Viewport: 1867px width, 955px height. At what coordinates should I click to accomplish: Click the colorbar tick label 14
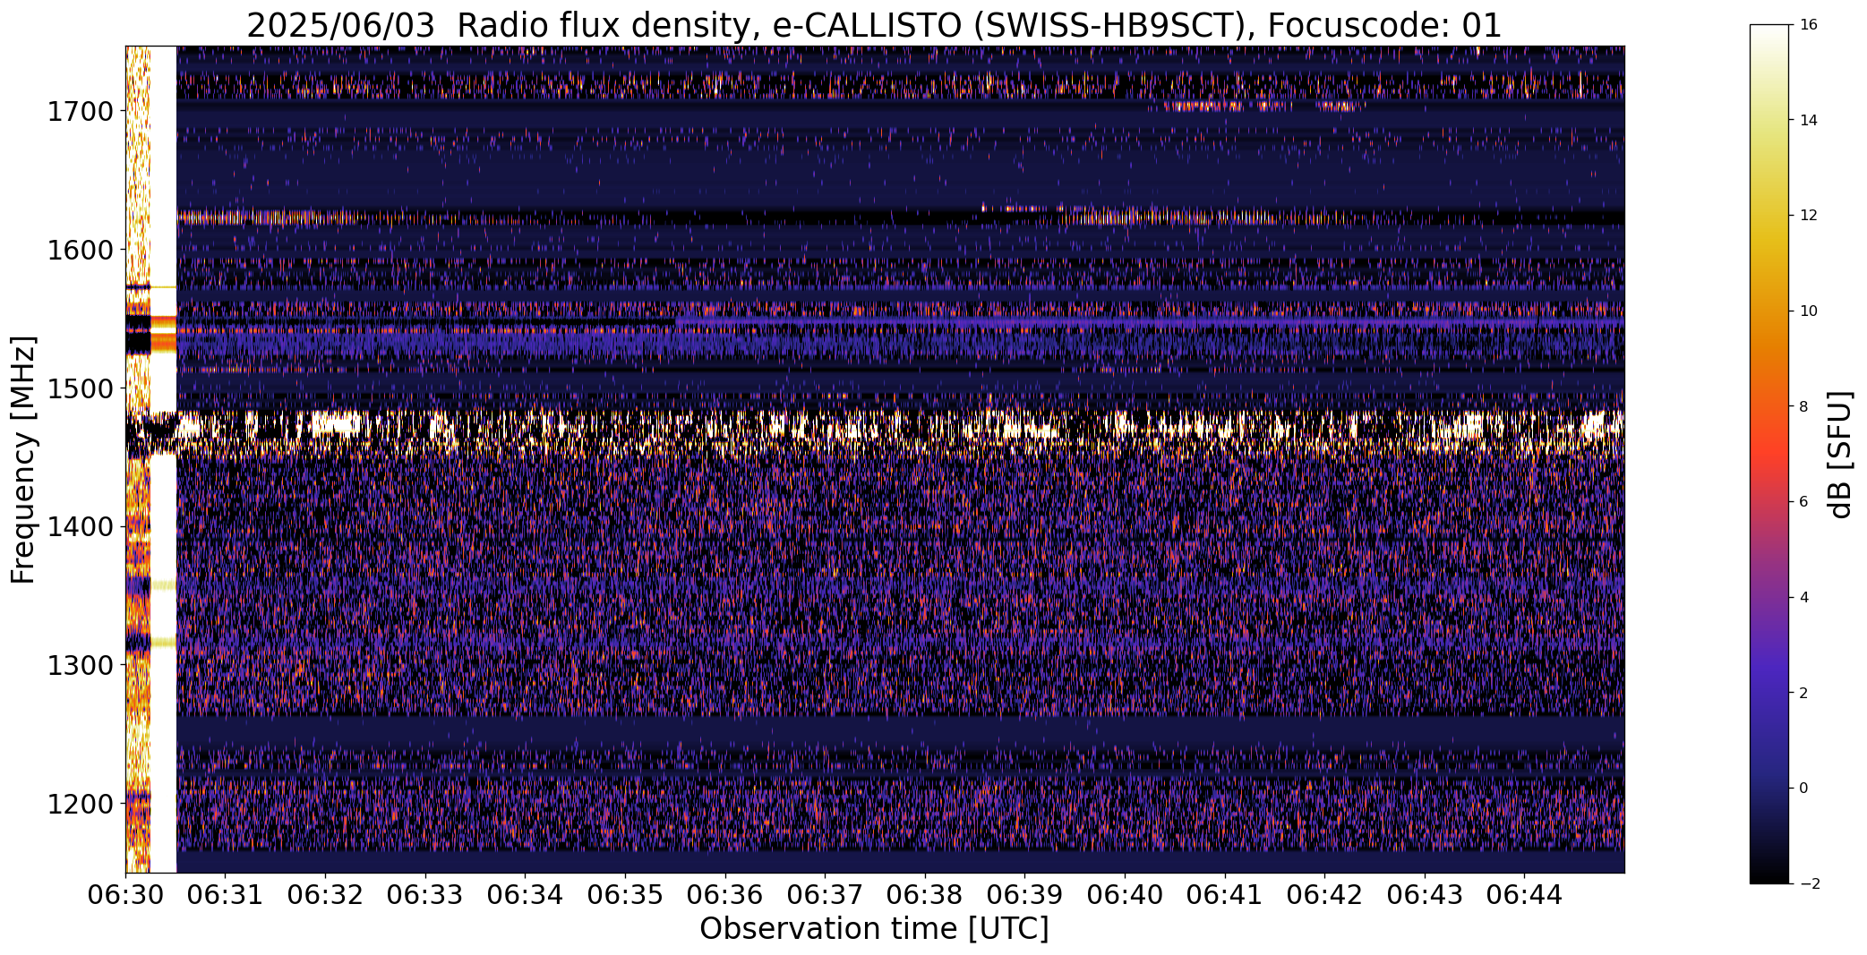(x=1808, y=121)
